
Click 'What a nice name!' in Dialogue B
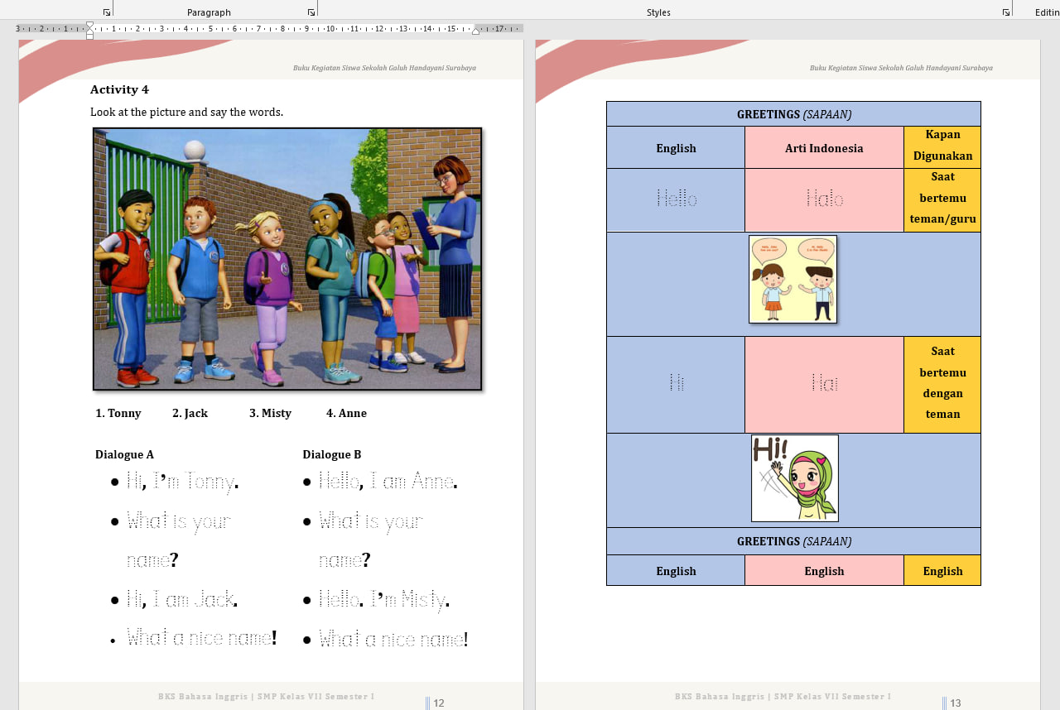[x=393, y=638]
